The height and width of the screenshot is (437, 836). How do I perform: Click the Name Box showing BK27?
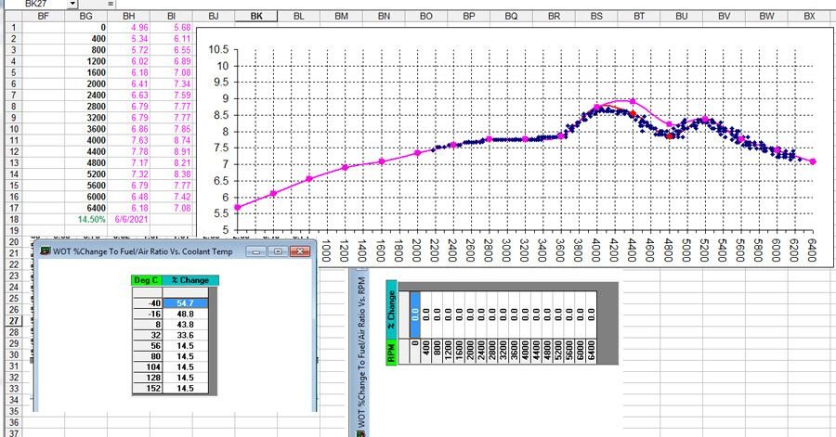point(35,5)
